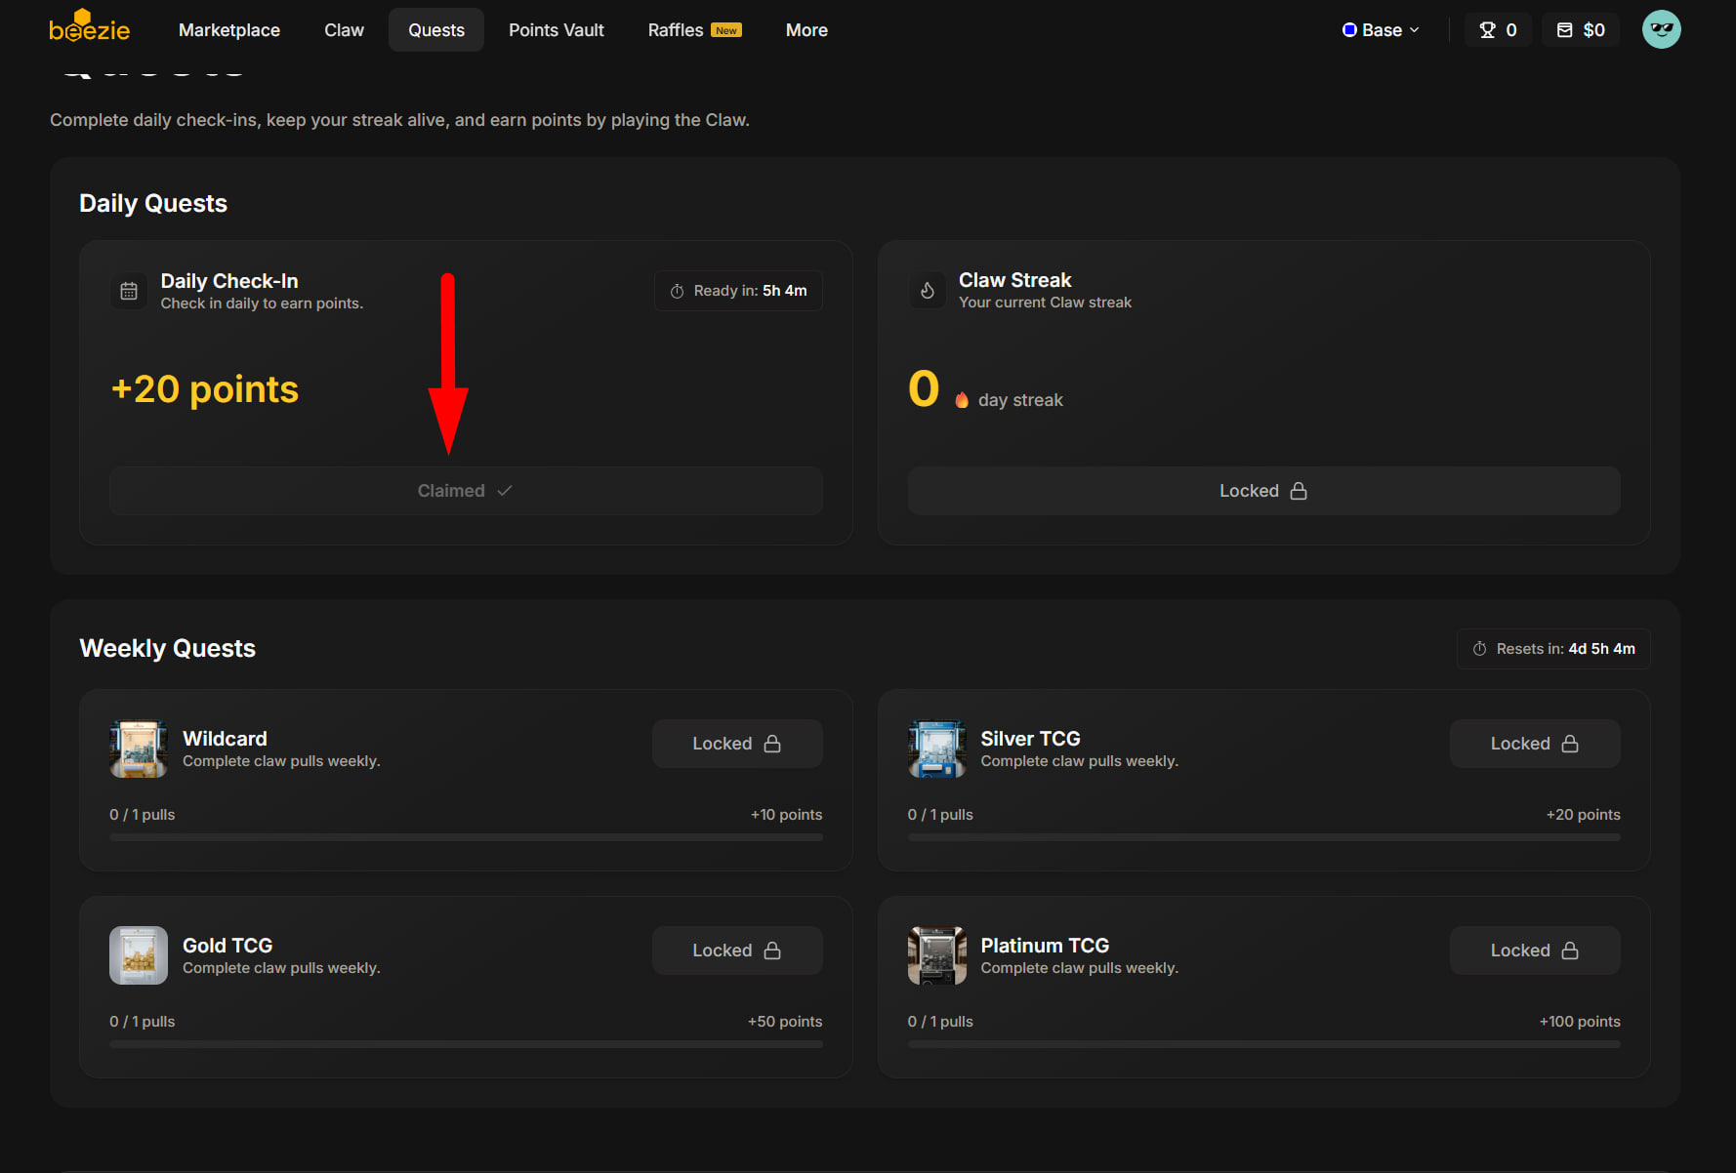Click the Platinum TCG claw machine image
Screen dimensions: 1736x1173
point(937,955)
